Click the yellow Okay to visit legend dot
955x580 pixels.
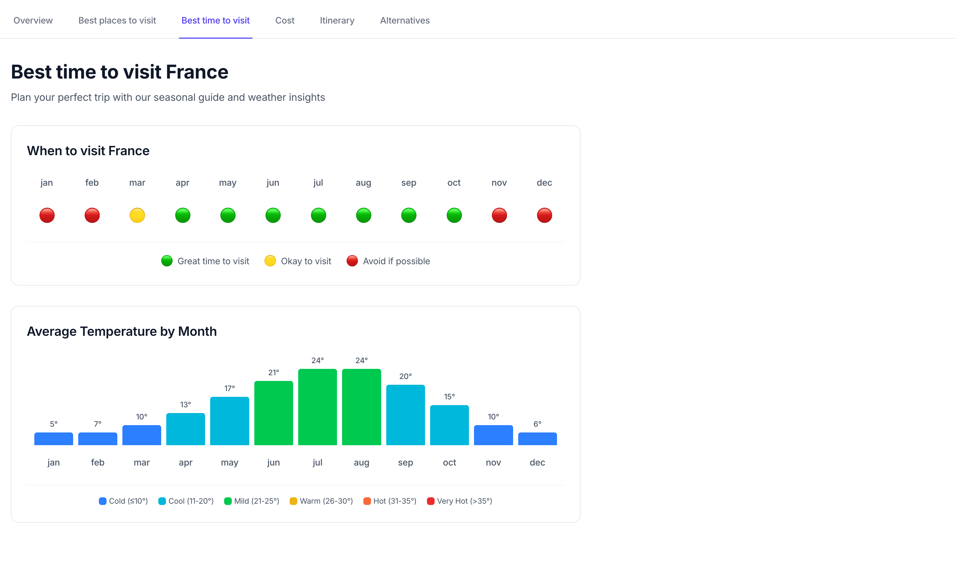pos(270,261)
